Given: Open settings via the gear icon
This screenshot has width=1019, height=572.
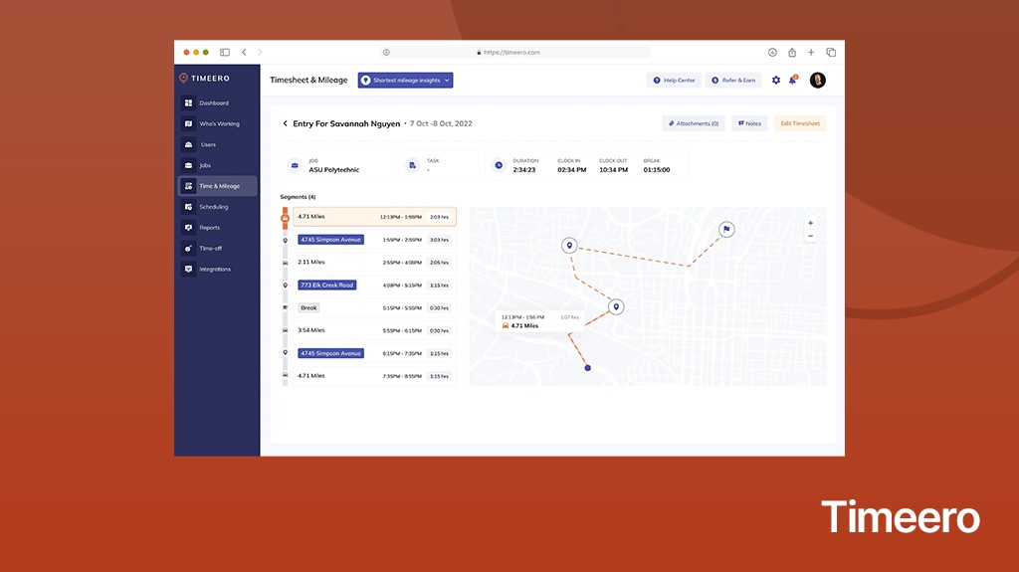Looking at the screenshot, I should pyautogui.click(x=776, y=80).
